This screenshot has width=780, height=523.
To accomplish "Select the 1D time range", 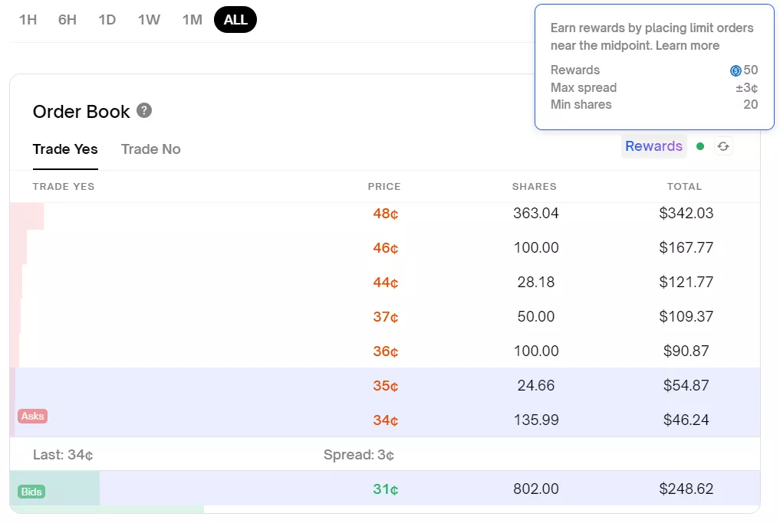I will tap(107, 20).
